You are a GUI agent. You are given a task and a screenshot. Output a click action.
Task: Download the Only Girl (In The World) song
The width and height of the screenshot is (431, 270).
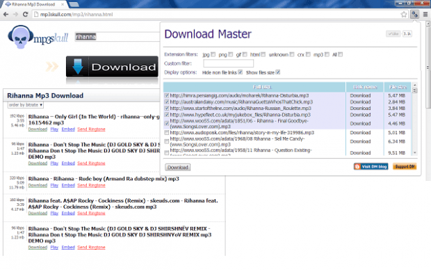[x=38, y=129]
